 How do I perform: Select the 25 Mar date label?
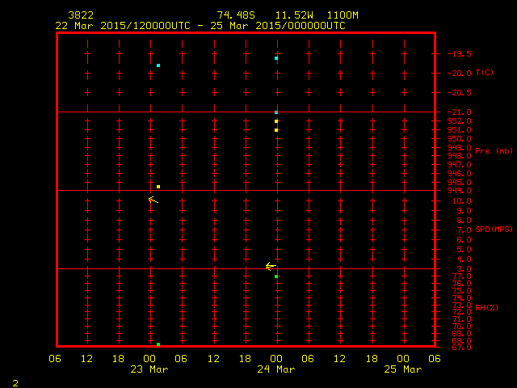[x=402, y=369]
